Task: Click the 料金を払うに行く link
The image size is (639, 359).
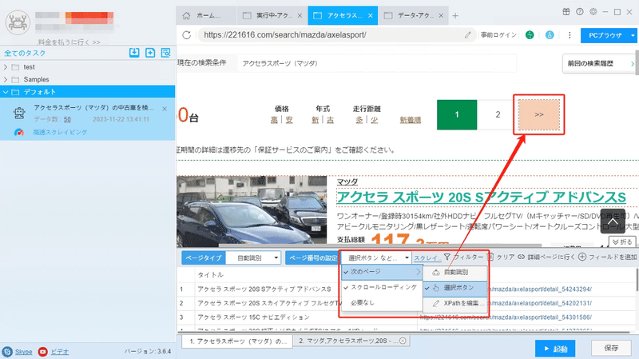Action: click(x=69, y=42)
